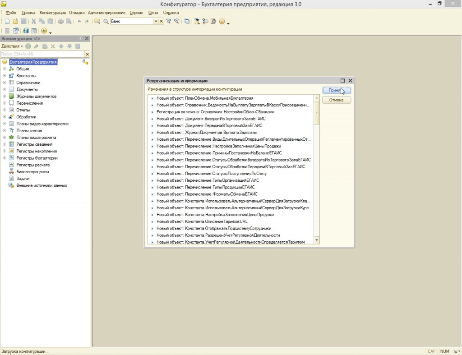The width and height of the screenshot is (462, 355).
Task: Click the Paste clipboard icon
Action: tap(51, 21)
